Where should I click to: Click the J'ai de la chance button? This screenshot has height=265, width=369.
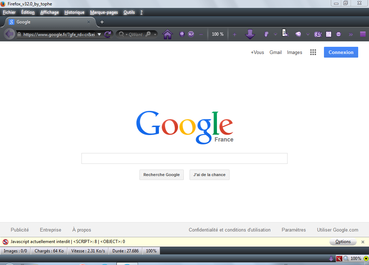[209, 175]
